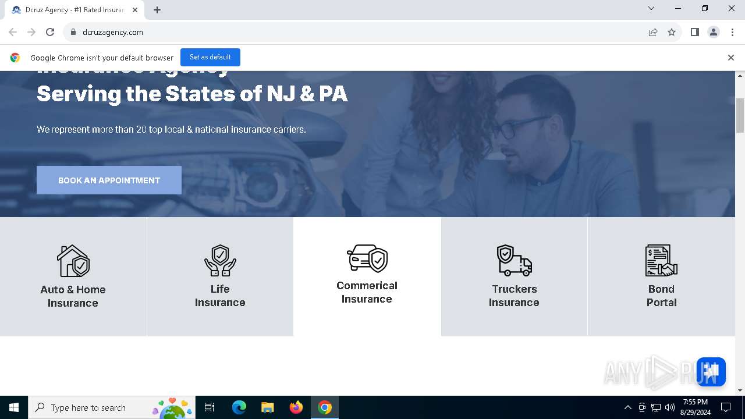
Task: View site information lock icon
Action: point(73,32)
